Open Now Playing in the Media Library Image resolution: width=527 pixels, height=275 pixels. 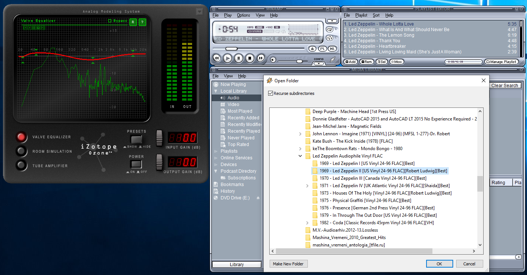pos(233,85)
